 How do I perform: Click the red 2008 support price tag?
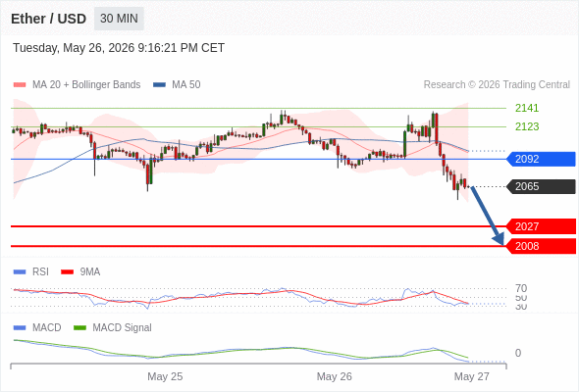[x=541, y=246]
